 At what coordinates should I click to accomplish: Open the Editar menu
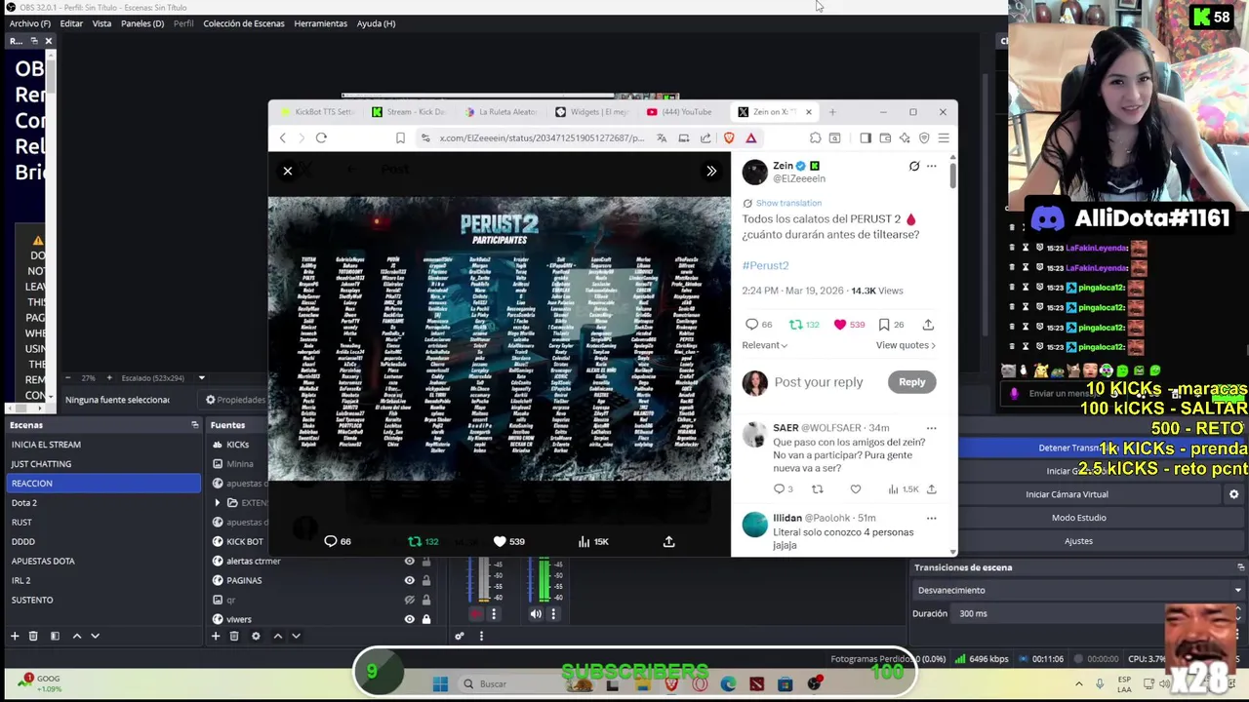coord(71,23)
